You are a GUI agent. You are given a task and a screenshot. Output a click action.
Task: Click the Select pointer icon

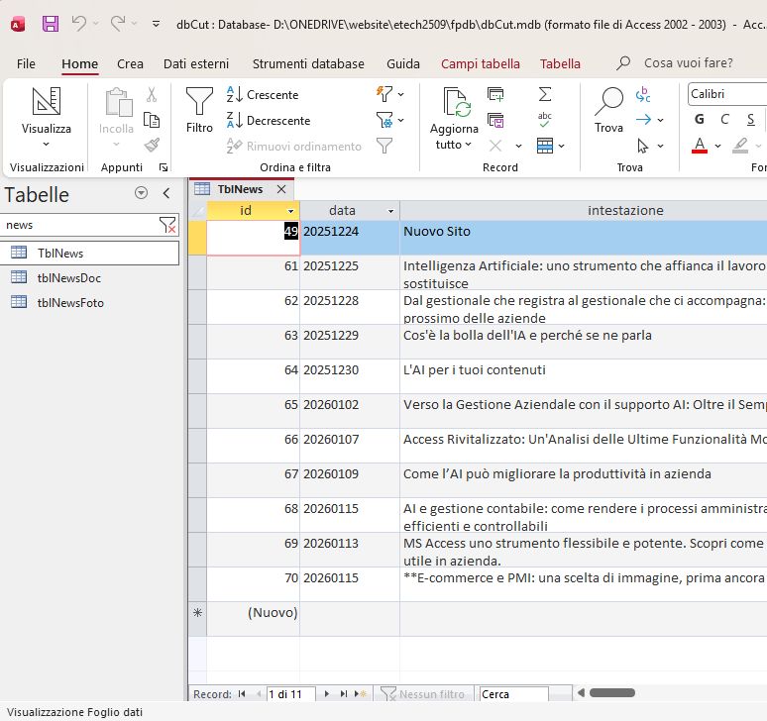coord(643,146)
